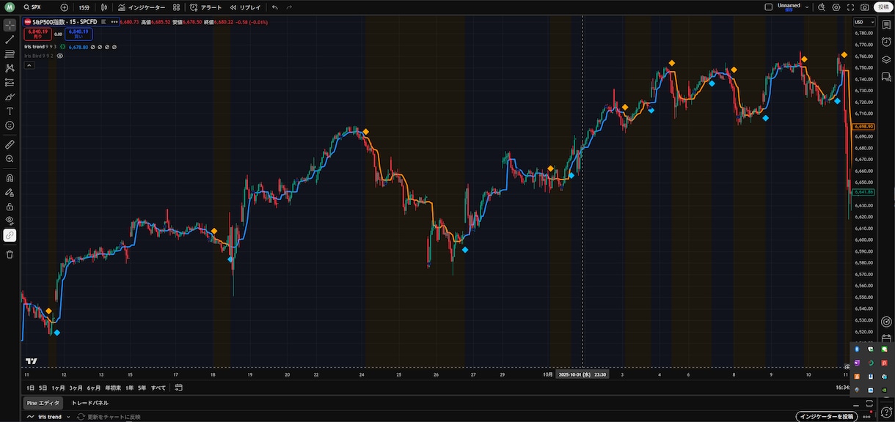Switch to the トレードパネル tab
The image size is (895, 422).
tap(89, 403)
